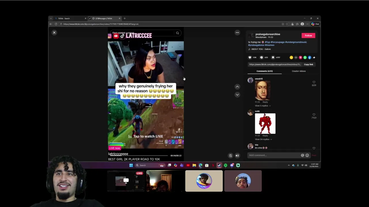Switch to the Comments (635) tab

point(264,71)
